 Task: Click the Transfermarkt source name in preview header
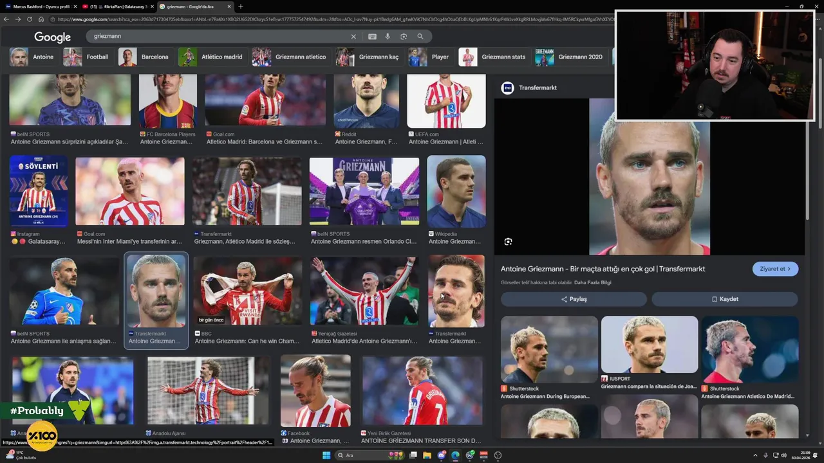click(538, 87)
